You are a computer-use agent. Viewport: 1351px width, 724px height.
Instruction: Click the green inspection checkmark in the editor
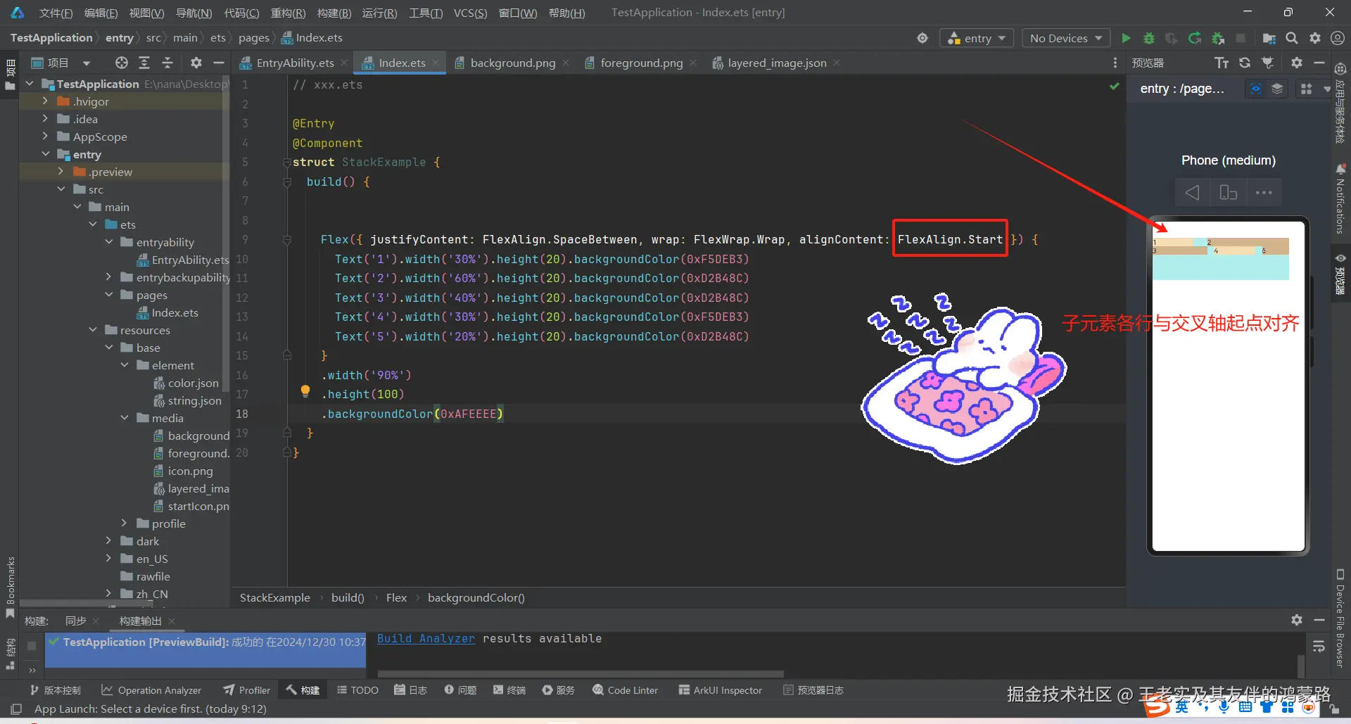tap(1115, 86)
